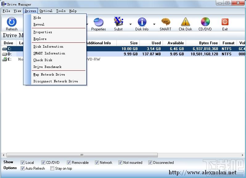Open the View menu
The width and height of the screenshot is (246, 178).
(17, 11)
